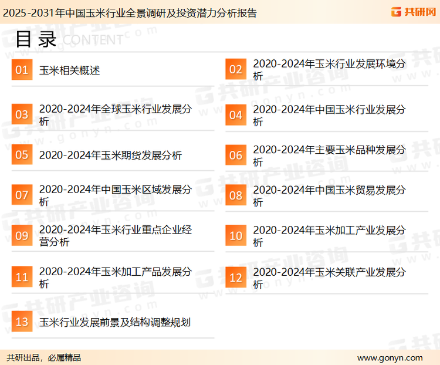Click the report title in the header

tap(129, 12)
